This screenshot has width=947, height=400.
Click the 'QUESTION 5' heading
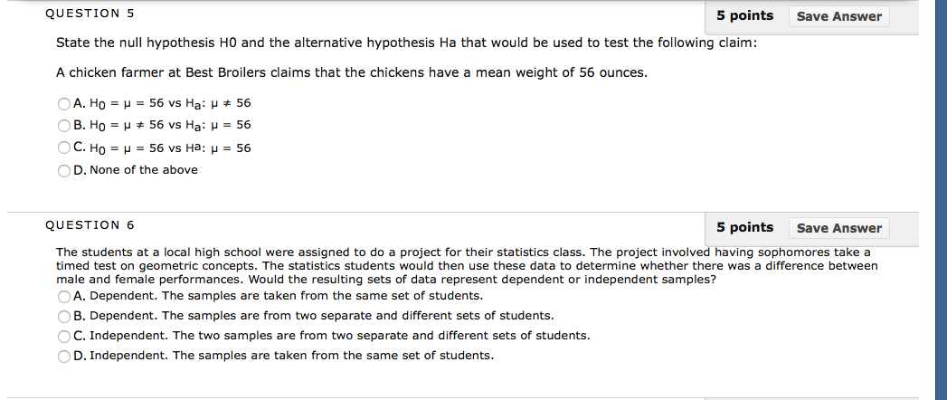coord(90,14)
